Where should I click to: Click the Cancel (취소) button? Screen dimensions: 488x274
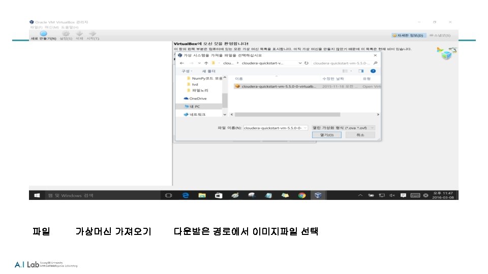[360, 135]
